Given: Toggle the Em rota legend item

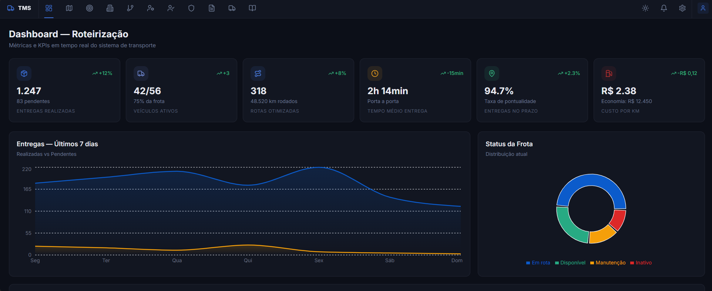Looking at the screenshot, I should (538, 263).
